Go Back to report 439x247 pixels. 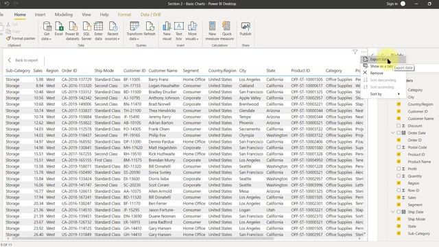[x=23, y=60]
